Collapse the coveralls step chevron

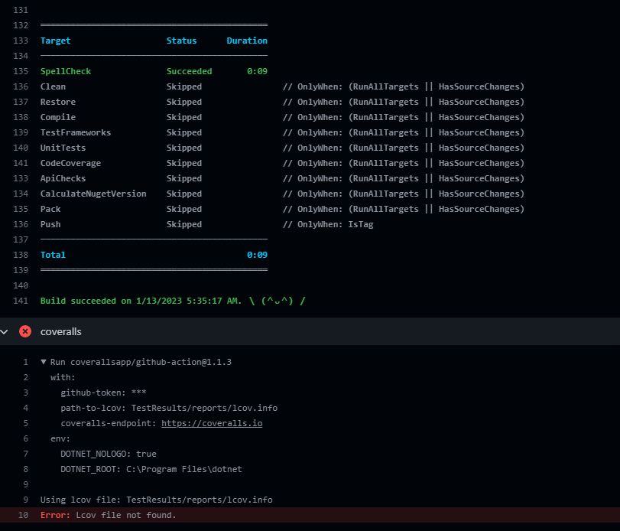(5, 331)
